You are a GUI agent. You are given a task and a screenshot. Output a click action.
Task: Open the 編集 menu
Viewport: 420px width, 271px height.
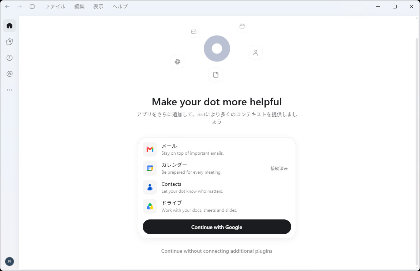pos(79,7)
